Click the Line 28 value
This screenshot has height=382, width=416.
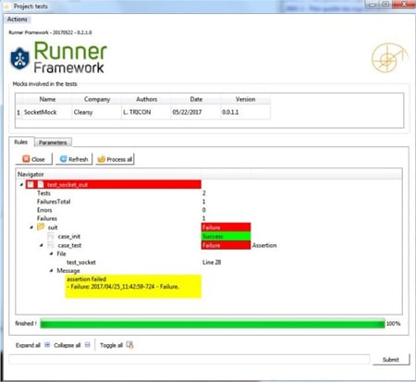click(212, 263)
